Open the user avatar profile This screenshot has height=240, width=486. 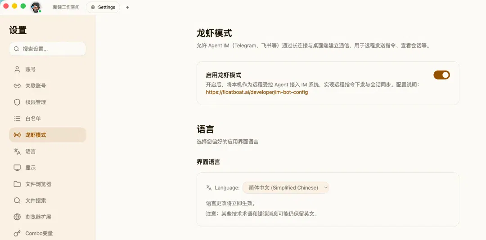36,7
